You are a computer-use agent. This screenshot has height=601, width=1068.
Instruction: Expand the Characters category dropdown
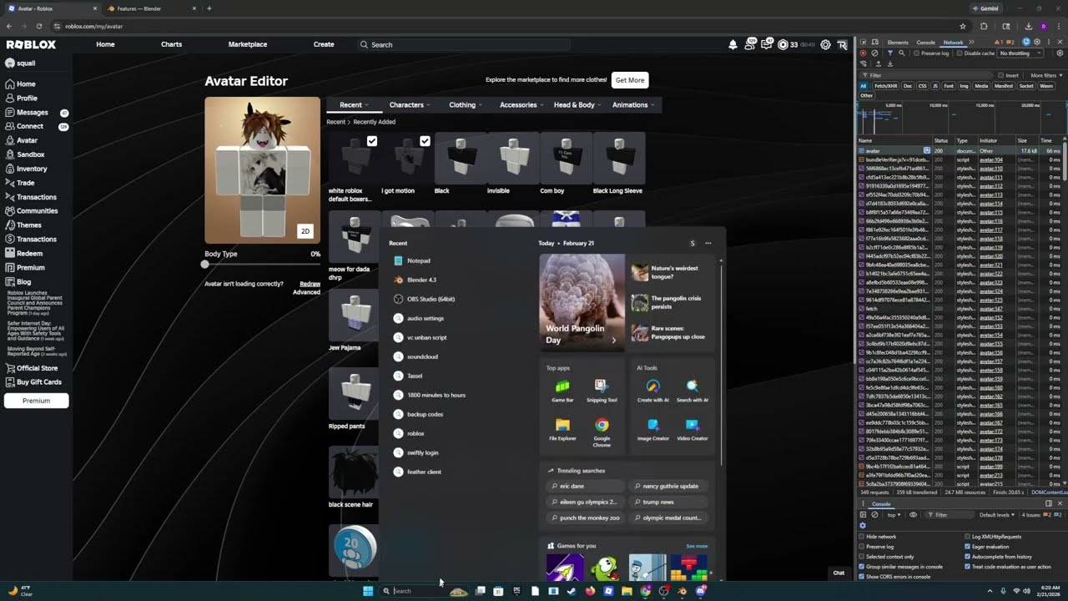pos(409,105)
